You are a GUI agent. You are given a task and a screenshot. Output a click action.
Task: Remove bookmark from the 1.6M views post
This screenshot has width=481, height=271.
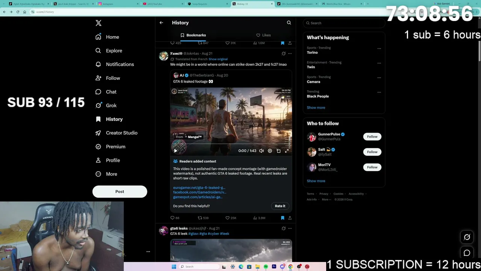[283, 43]
